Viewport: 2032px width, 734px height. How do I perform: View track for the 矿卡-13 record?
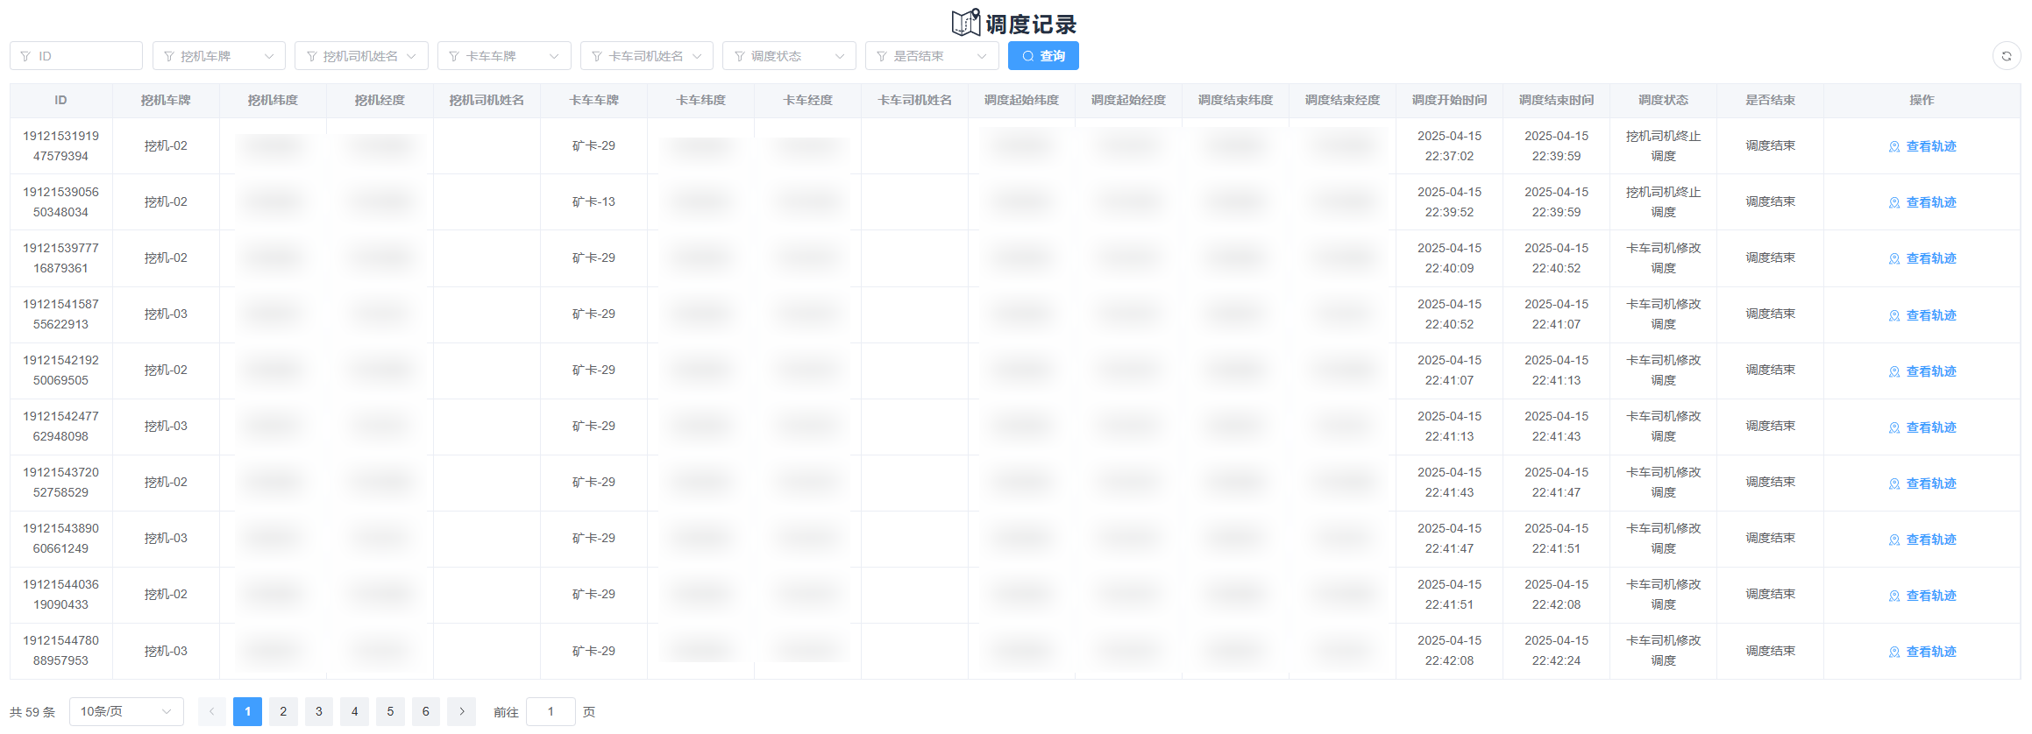[1922, 202]
